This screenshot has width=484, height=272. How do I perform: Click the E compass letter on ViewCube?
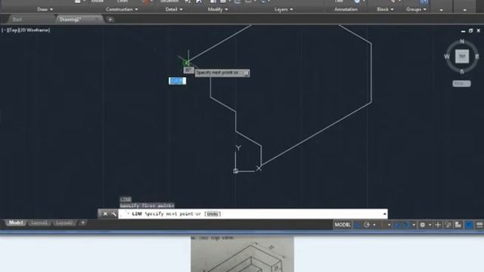(477, 57)
